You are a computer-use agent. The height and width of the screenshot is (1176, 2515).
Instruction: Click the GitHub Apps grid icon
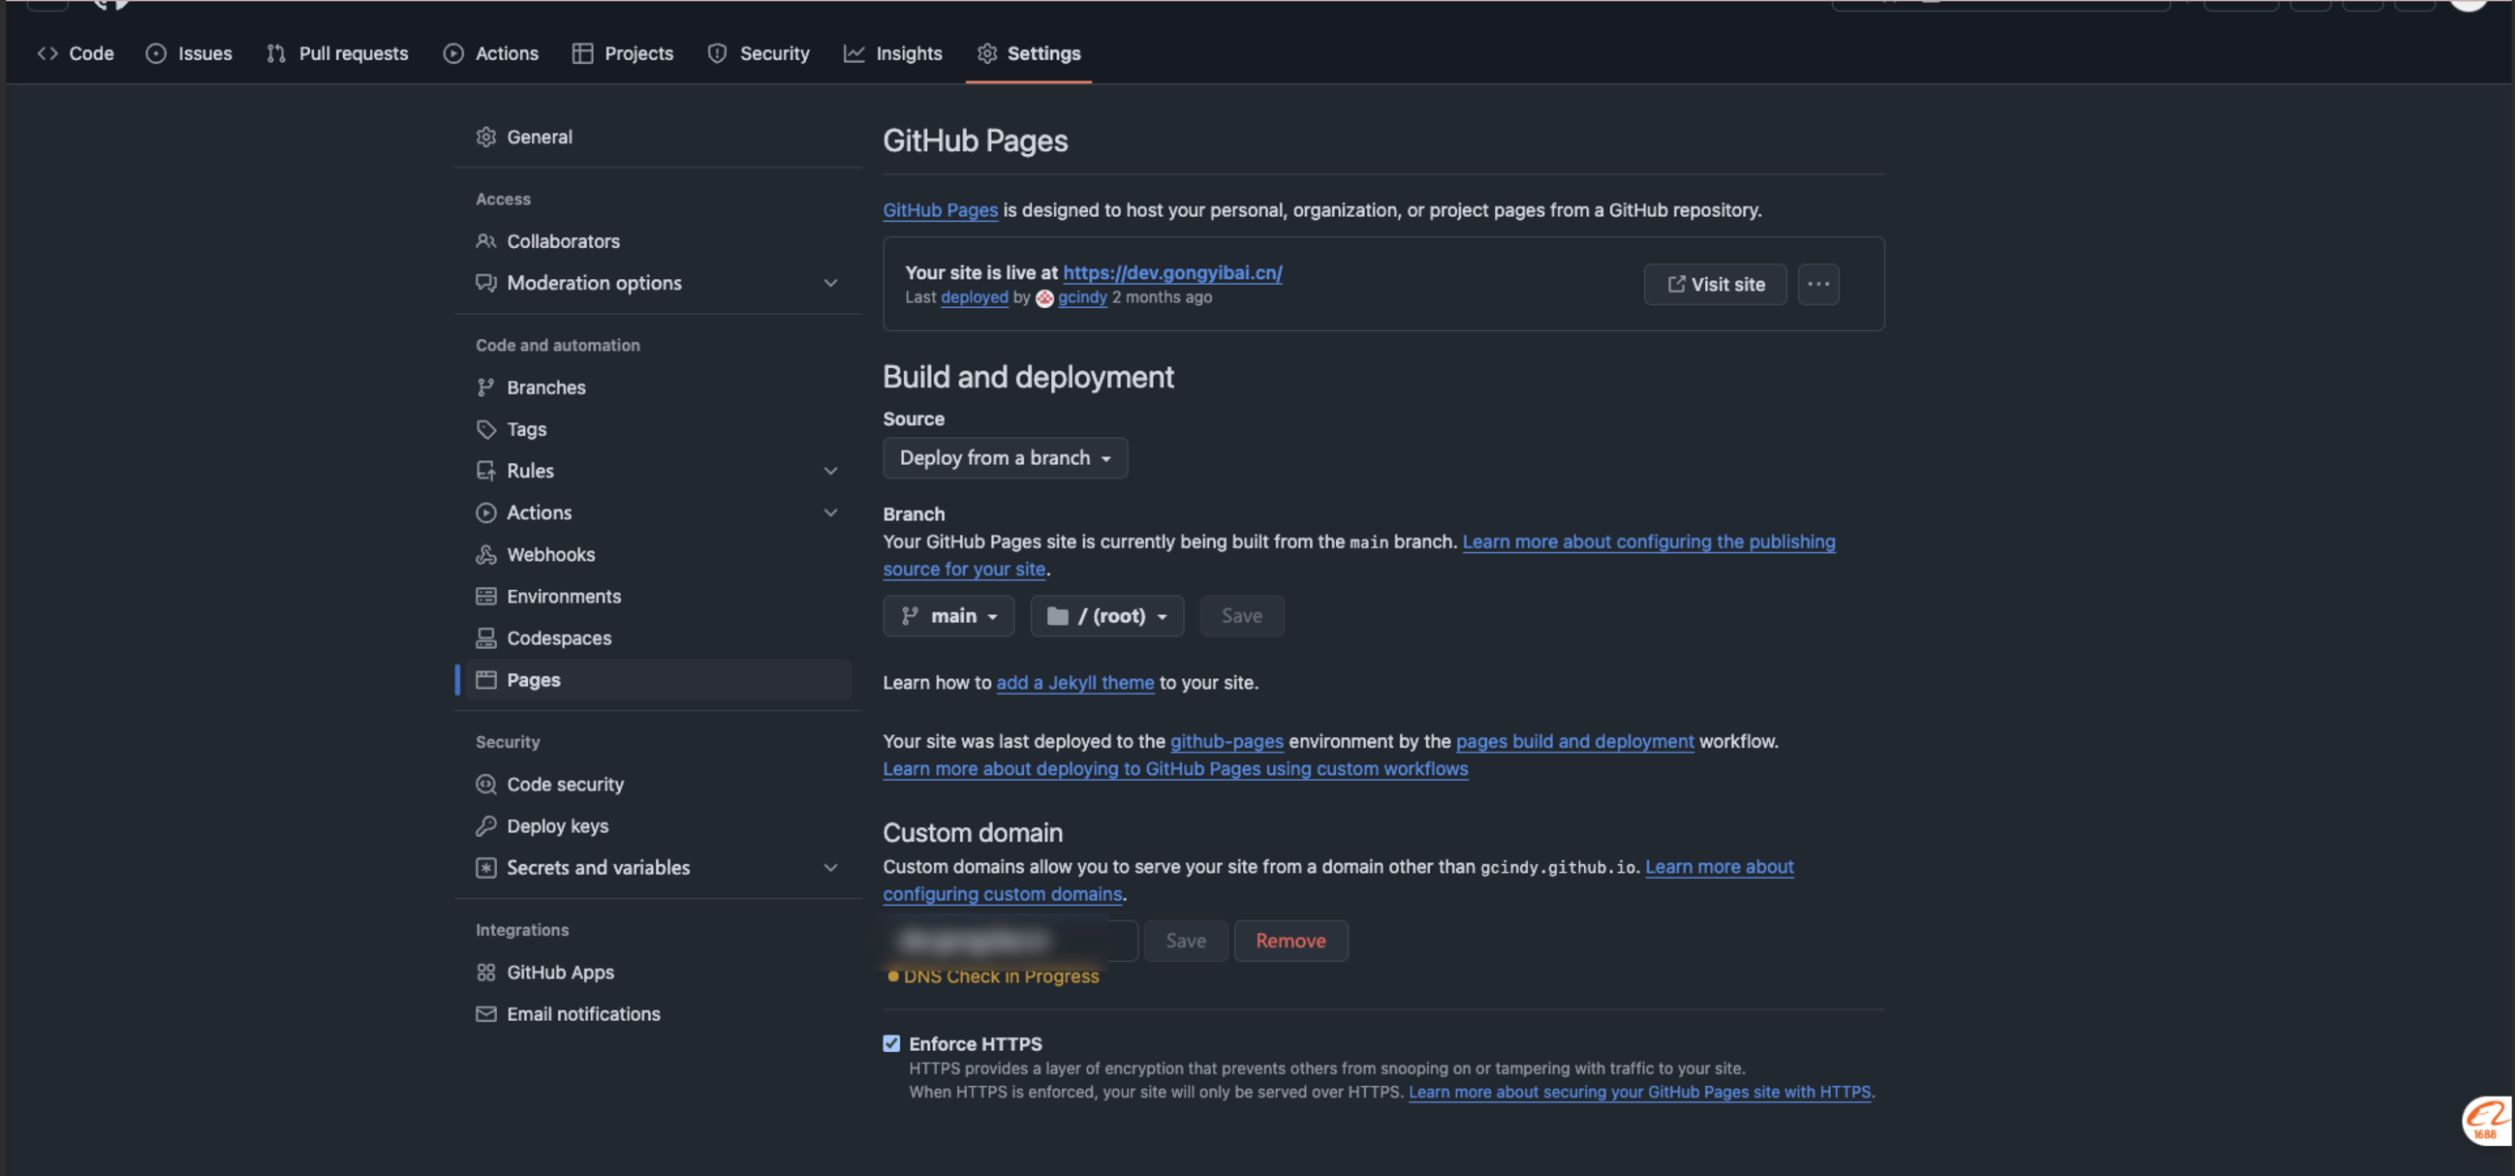coord(486,972)
